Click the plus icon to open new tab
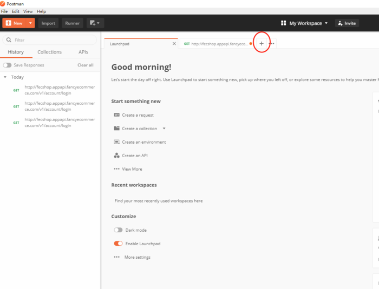The height and width of the screenshot is (289, 379). click(x=262, y=44)
